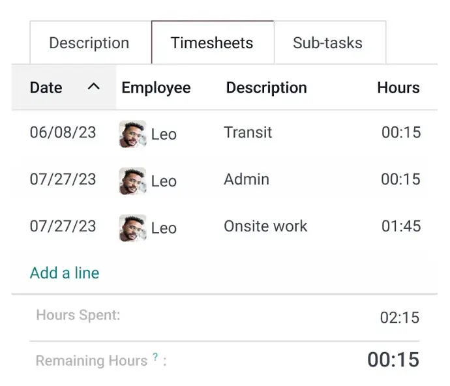Sort by the Employee column header
450x386 pixels.
pos(156,87)
